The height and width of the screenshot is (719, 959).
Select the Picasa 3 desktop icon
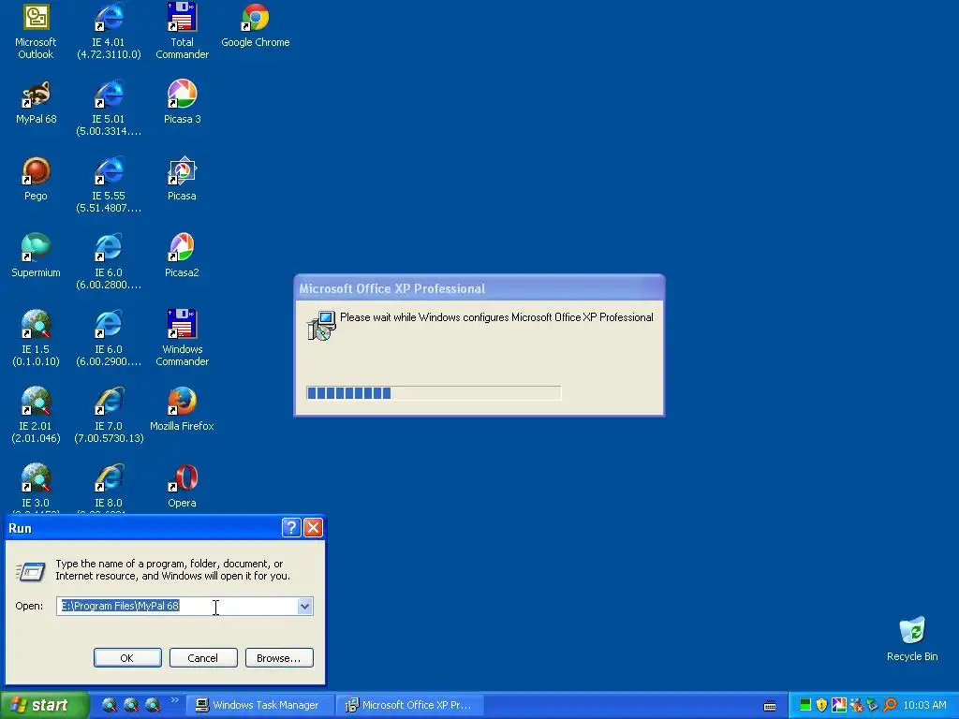183,103
